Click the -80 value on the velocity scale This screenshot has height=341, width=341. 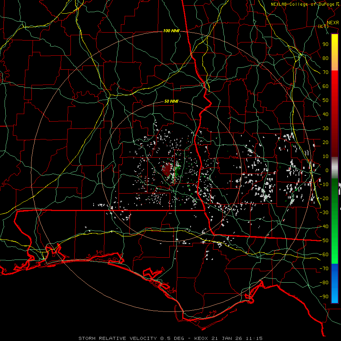(324, 283)
